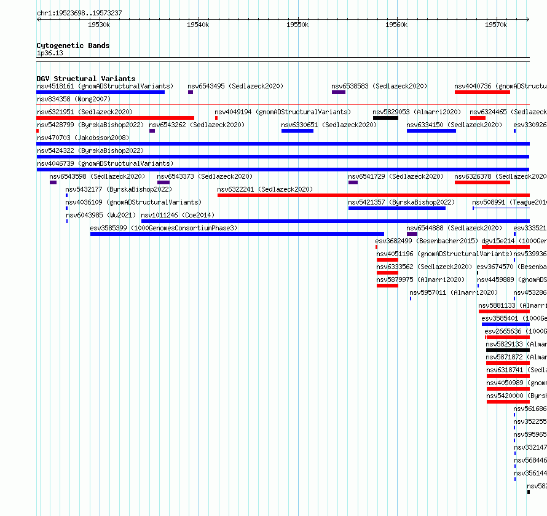Click the nsv1011246 Coe2014 label

point(178,215)
